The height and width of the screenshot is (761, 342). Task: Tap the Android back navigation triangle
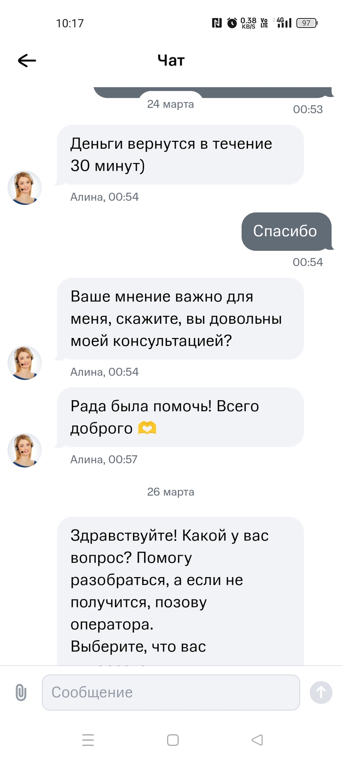[257, 740]
